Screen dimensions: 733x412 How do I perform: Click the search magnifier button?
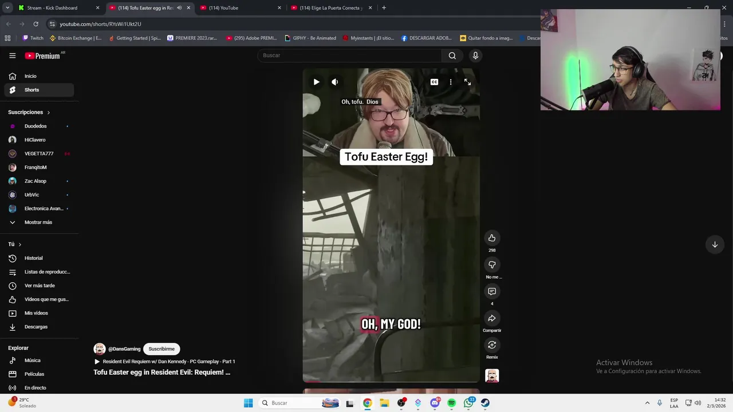point(452,56)
